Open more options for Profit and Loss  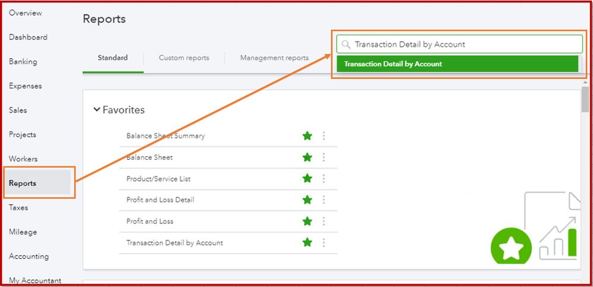click(323, 221)
